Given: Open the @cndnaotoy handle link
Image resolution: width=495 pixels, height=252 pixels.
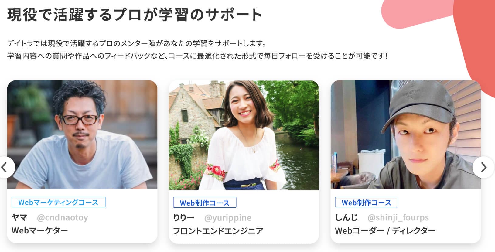Looking at the screenshot, I should [62, 217].
